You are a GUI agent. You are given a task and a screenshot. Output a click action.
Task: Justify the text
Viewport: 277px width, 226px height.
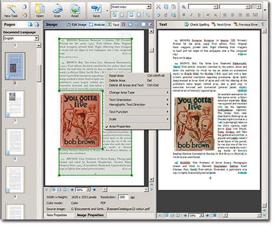(248, 15)
